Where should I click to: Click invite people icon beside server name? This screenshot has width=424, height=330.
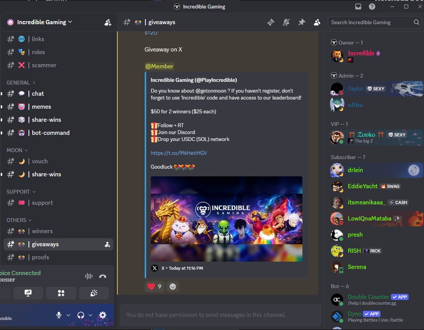(108, 22)
